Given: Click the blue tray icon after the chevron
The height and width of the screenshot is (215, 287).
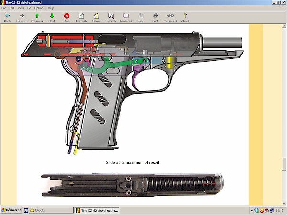Looking at the screenshot, I should coord(257,211).
